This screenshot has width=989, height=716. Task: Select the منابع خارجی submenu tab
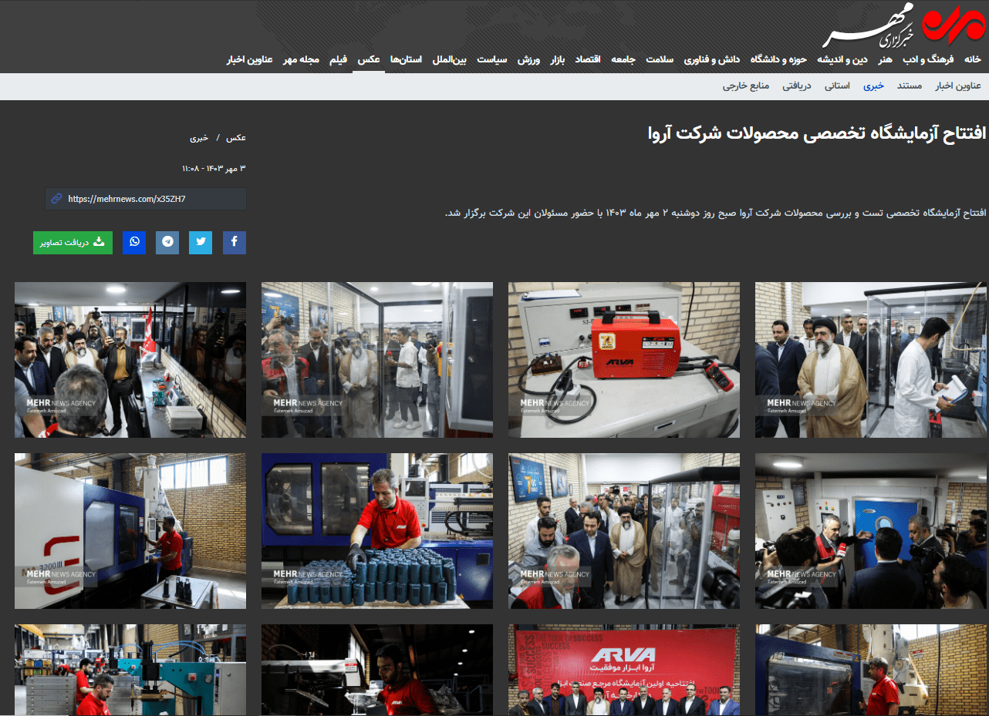[746, 86]
